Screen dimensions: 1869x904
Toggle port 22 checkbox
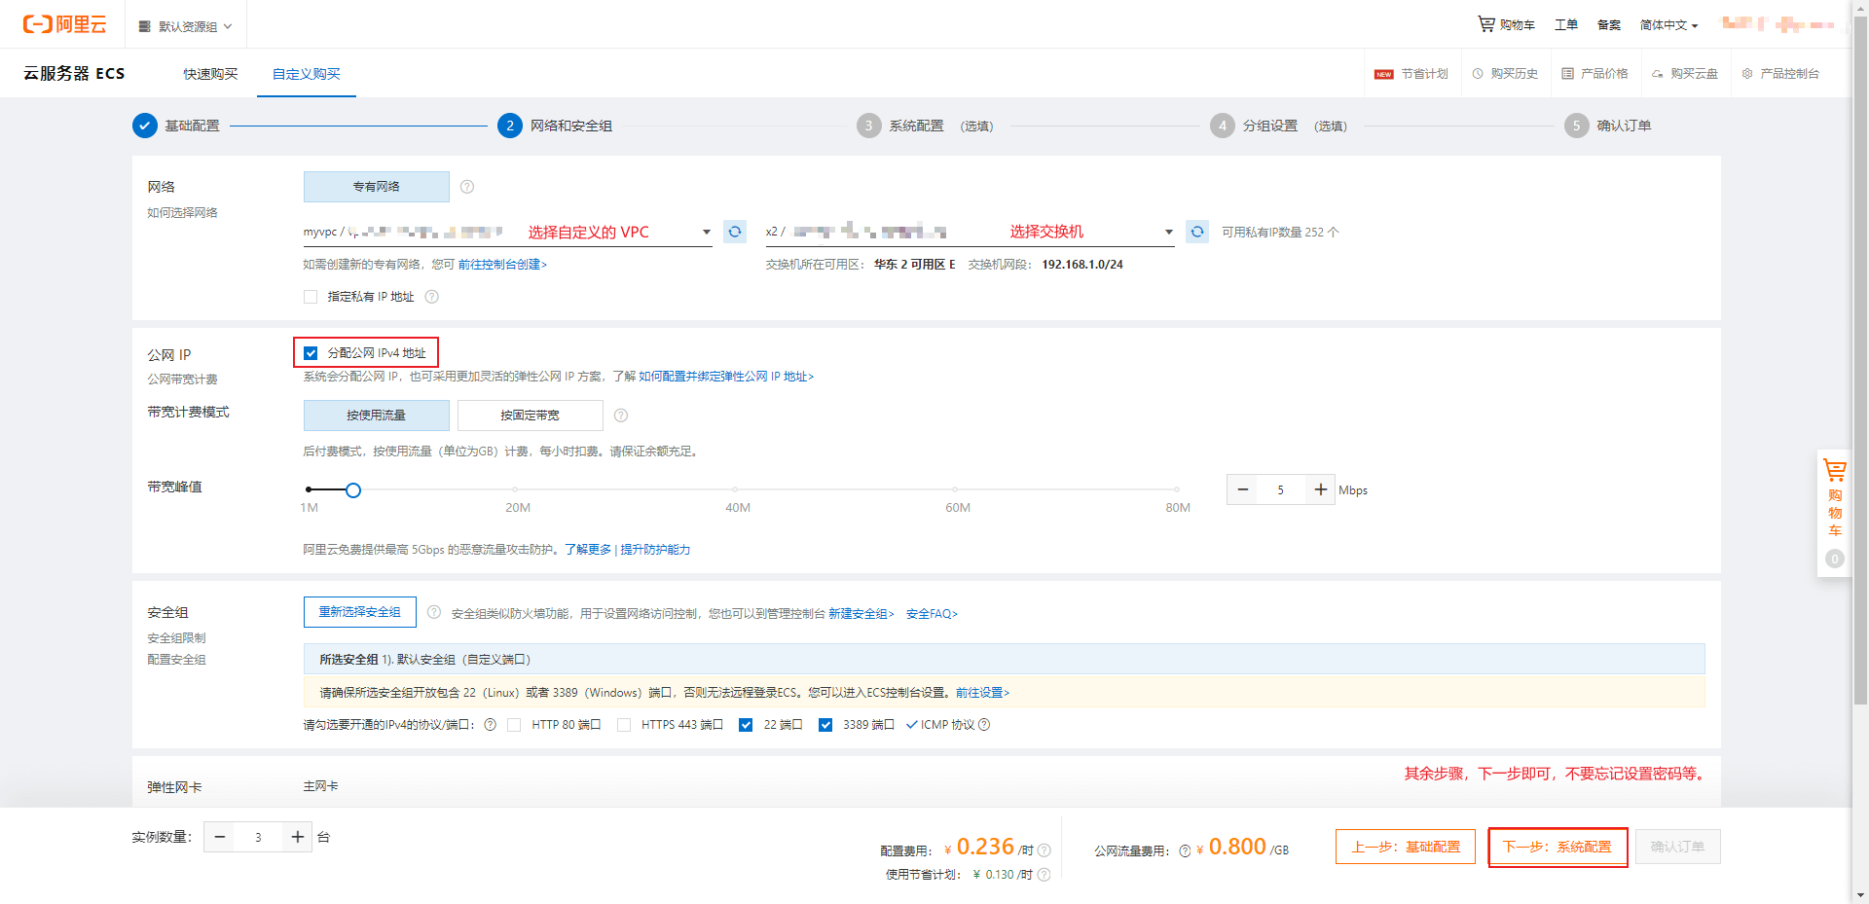pos(746,725)
